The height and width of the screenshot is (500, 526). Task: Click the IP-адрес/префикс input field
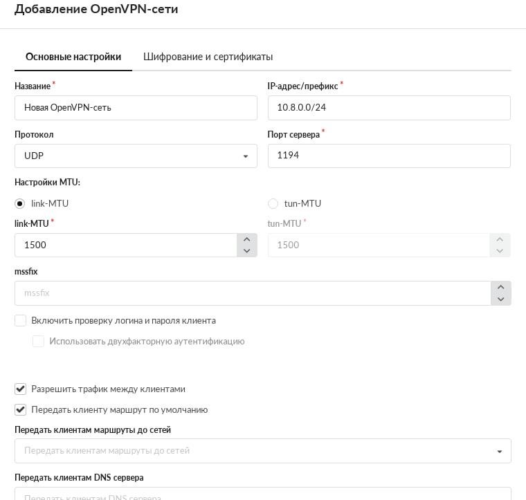pos(389,108)
